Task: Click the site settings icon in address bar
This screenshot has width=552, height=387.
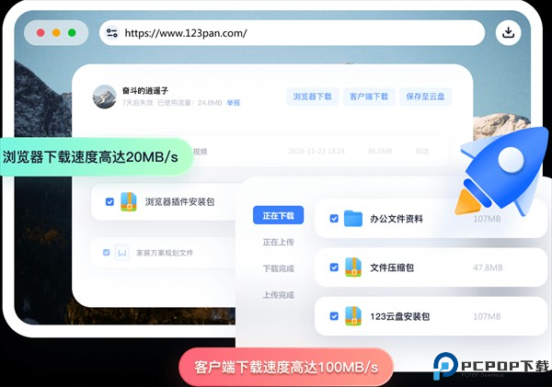Action: click(x=112, y=33)
